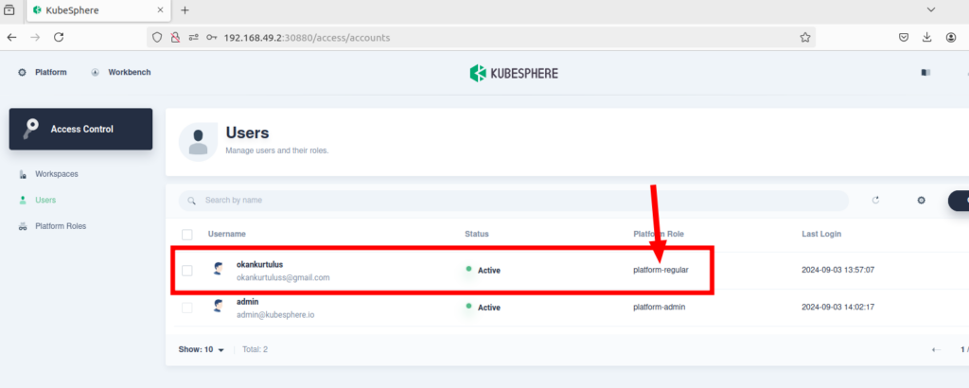Open saved password key icon in address bar
969x388 pixels.
[211, 38]
